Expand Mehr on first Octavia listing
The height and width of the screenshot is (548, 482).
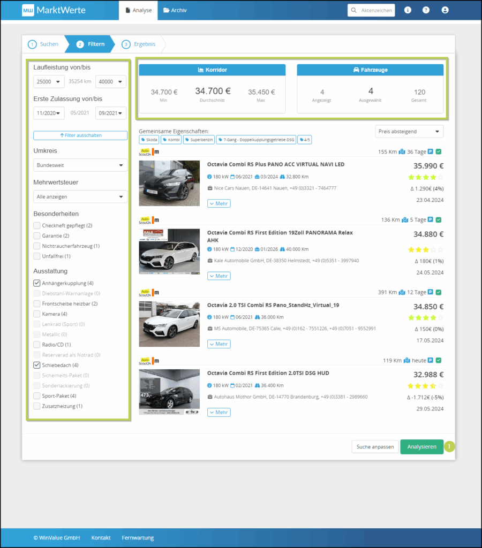coord(219,203)
